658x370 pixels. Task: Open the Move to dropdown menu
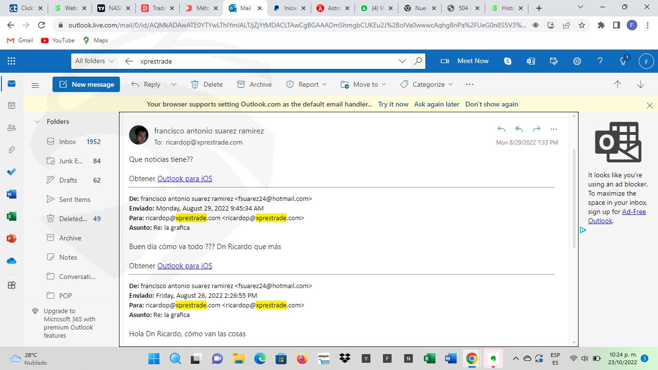coord(364,84)
